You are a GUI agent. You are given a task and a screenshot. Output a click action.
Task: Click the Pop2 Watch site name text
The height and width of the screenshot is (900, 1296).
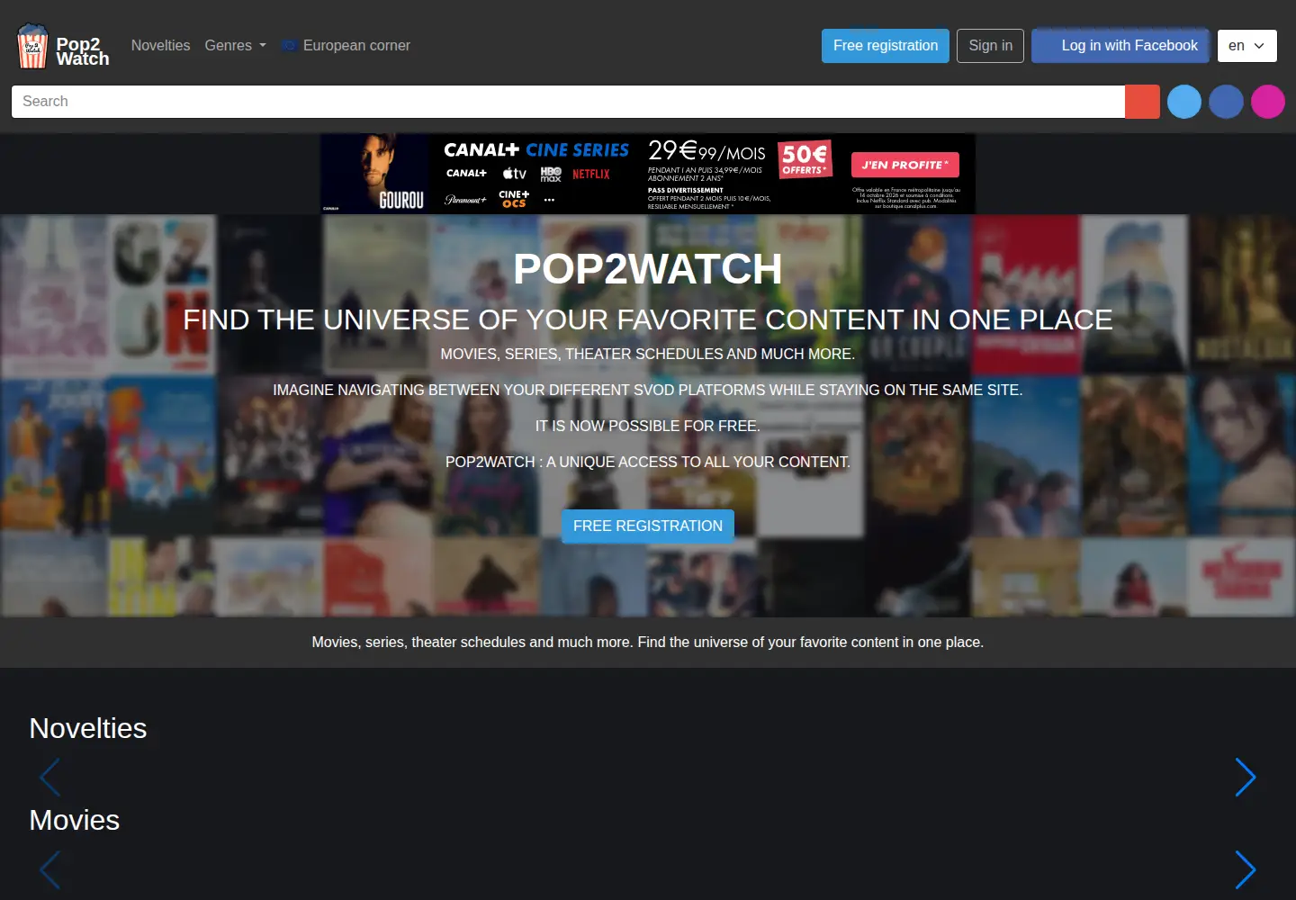tap(82, 51)
